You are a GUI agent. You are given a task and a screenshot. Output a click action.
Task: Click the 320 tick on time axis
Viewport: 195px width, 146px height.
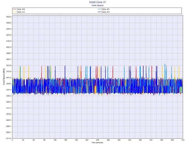point(119,140)
